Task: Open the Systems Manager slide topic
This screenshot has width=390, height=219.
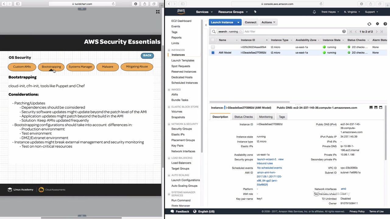Action: [x=80, y=67]
